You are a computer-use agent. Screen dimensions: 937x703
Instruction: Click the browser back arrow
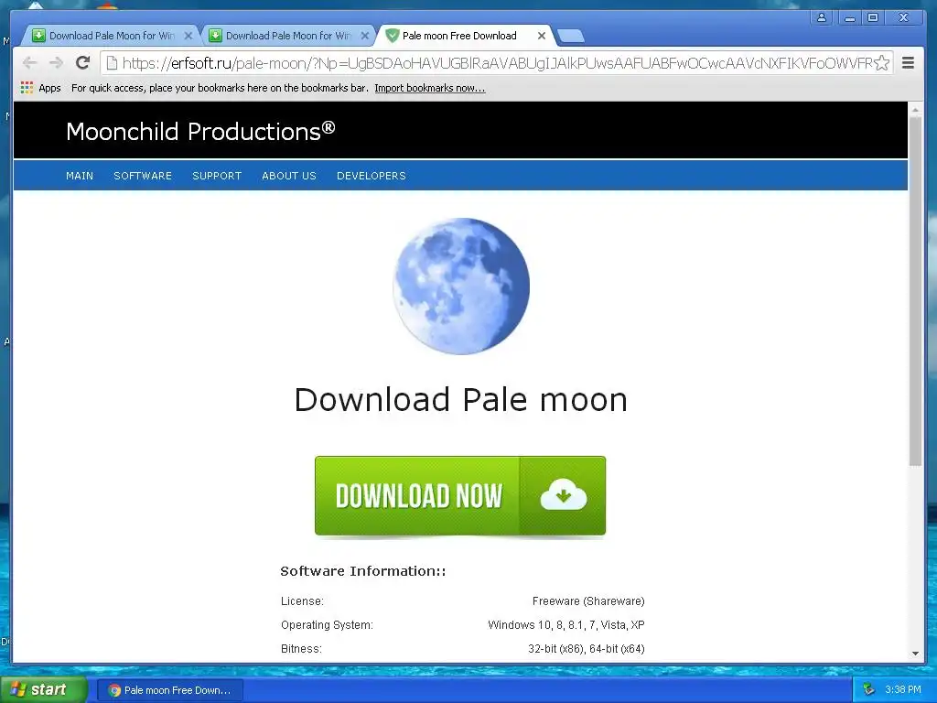(x=30, y=63)
